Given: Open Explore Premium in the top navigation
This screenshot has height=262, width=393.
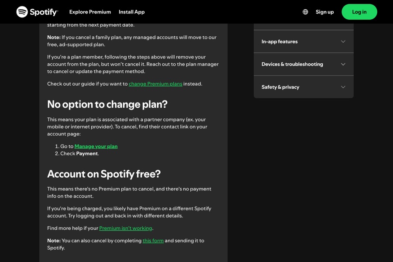Looking at the screenshot, I should (90, 12).
